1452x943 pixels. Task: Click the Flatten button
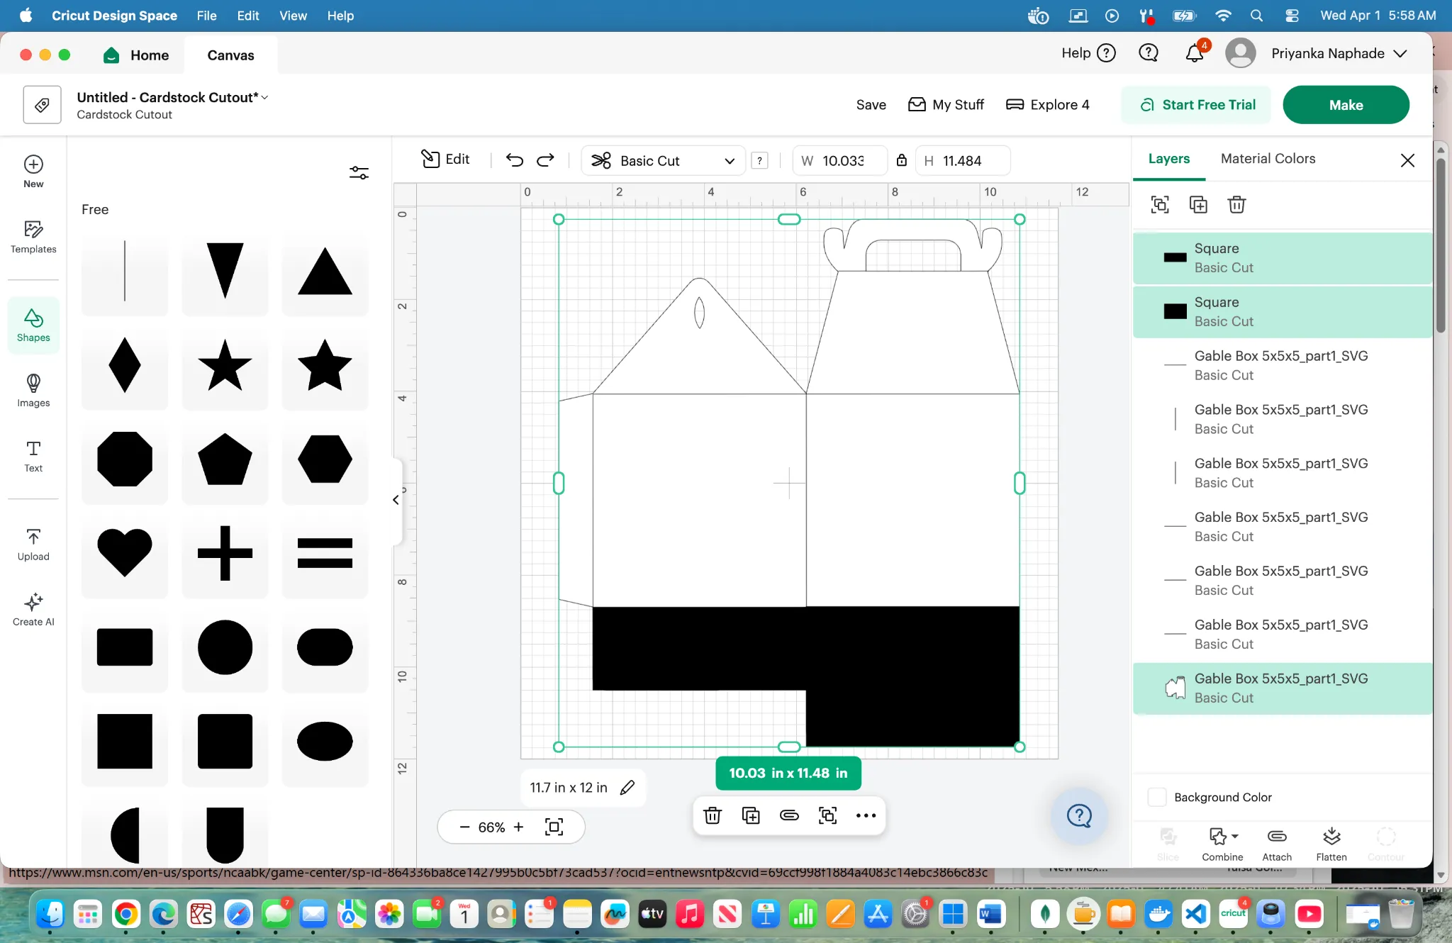coord(1331,844)
